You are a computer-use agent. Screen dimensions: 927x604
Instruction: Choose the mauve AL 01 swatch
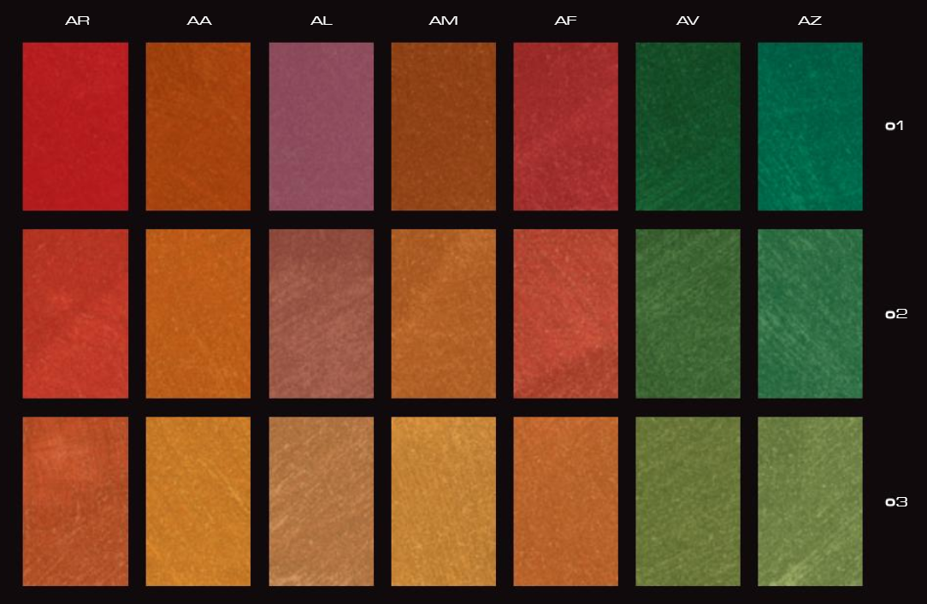click(321, 127)
